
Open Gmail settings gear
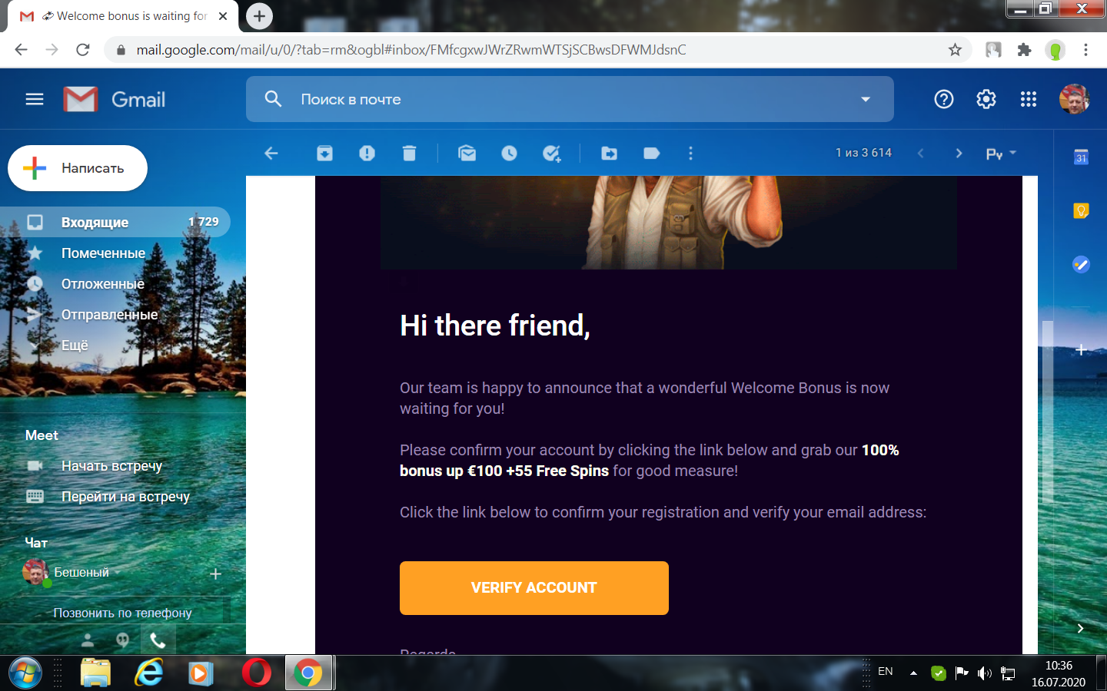[x=986, y=99]
